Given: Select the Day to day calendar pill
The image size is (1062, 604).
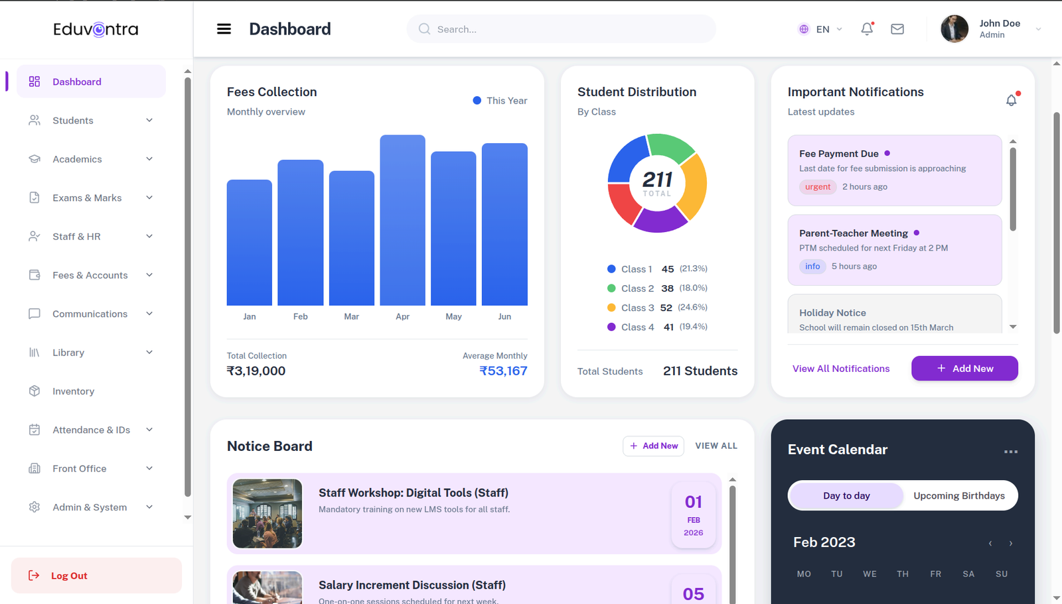Looking at the screenshot, I should point(846,495).
